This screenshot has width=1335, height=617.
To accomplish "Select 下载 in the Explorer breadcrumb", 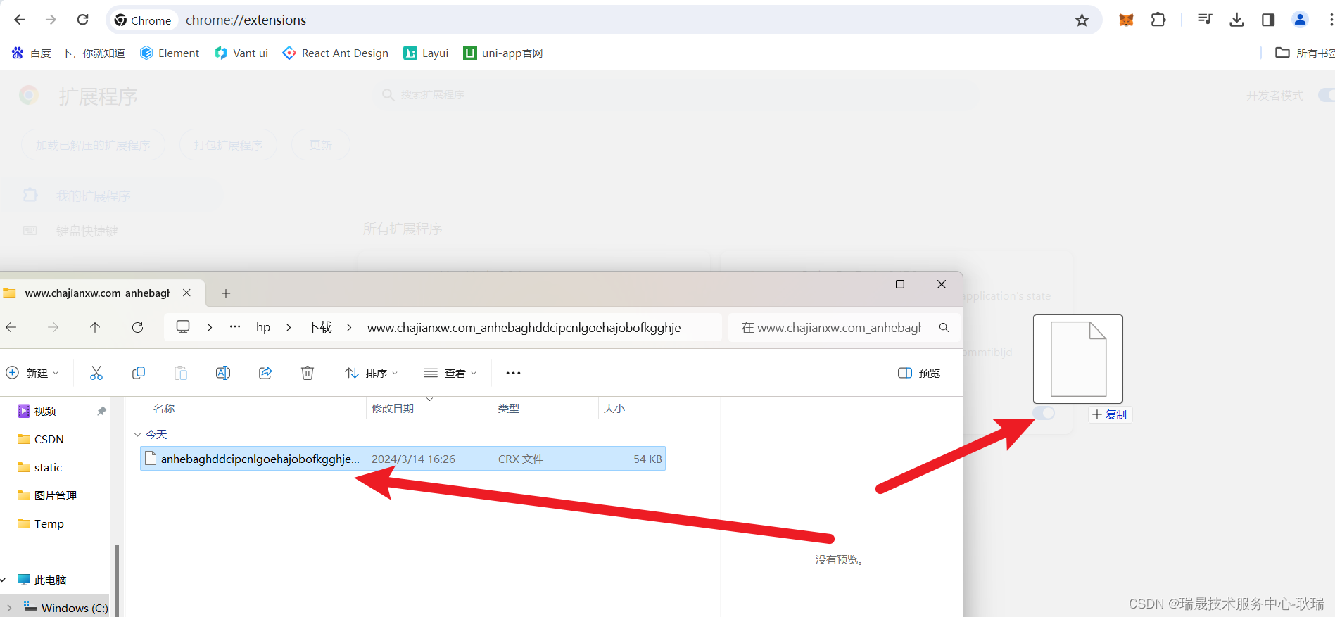I will [319, 327].
